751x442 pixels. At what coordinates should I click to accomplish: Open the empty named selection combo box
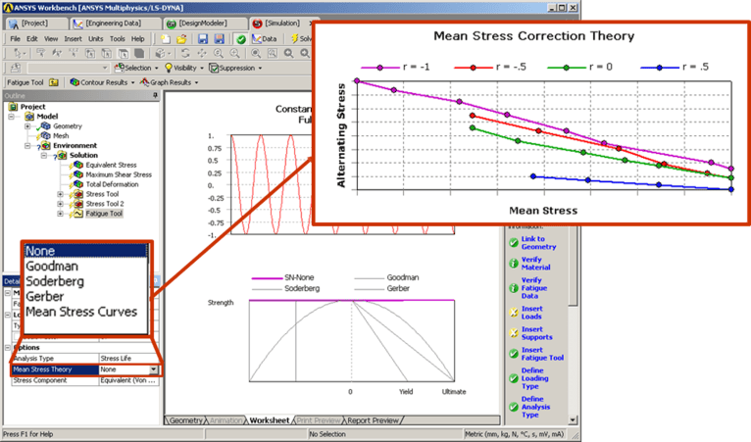[69, 68]
